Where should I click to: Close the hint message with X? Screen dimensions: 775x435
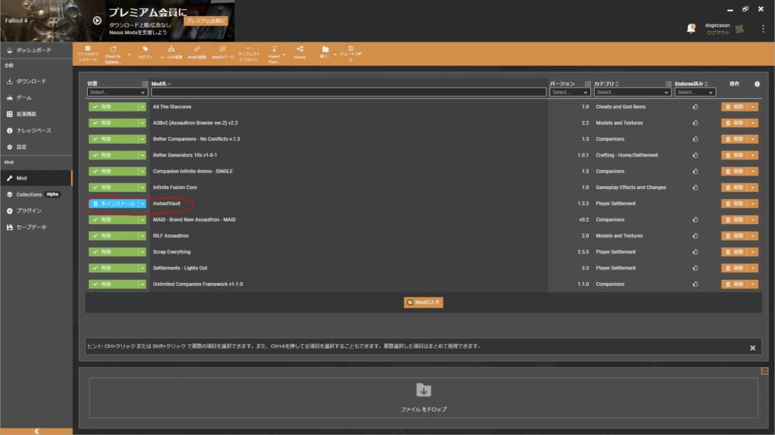[x=752, y=348]
